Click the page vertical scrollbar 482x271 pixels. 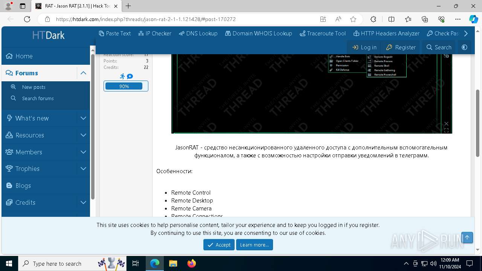click(477, 123)
